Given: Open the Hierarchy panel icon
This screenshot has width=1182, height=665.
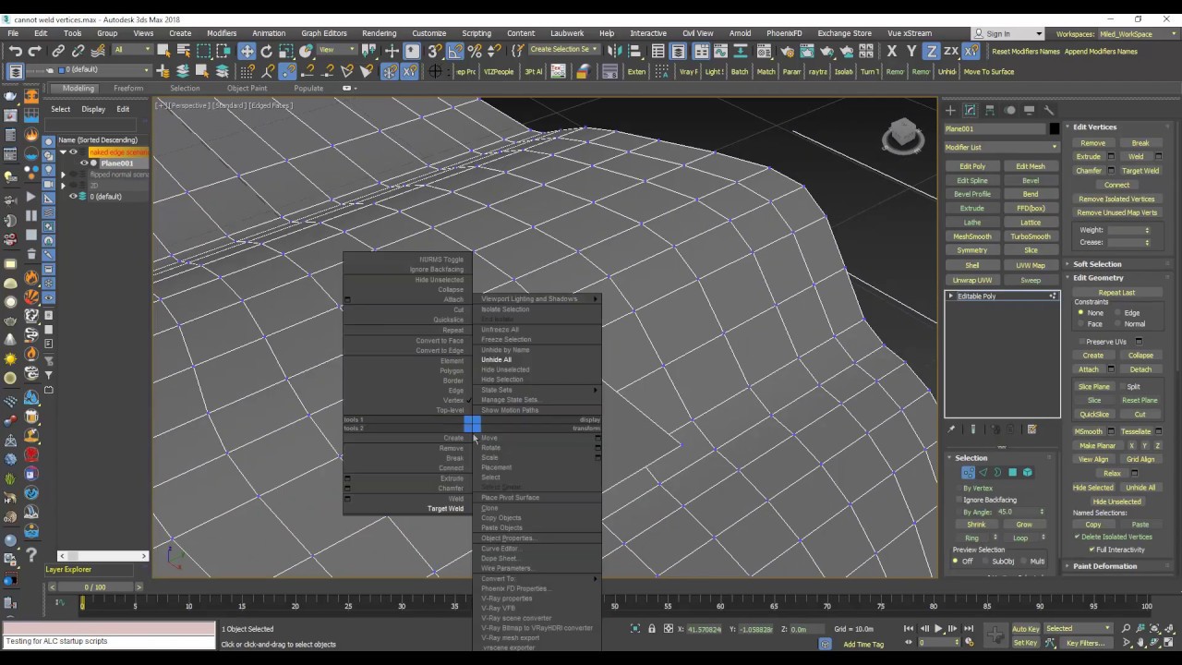Looking at the screenshot, I should 990,110.
